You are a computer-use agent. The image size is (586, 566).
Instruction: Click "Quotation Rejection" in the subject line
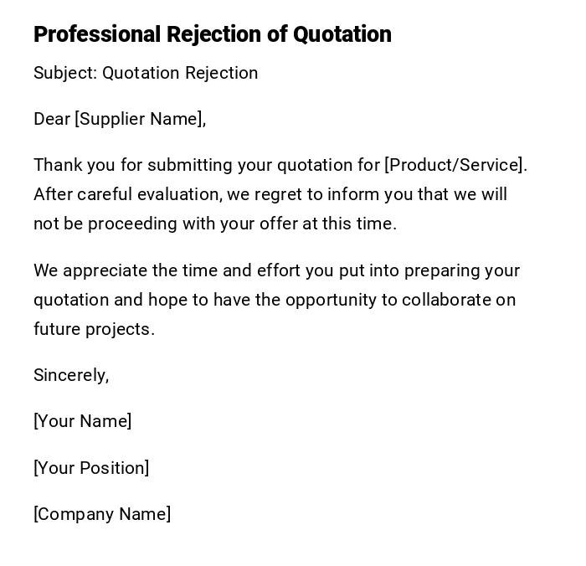click(180, 73)
